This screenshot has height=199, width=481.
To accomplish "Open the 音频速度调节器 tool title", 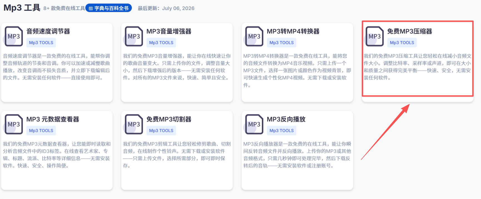I will click(48, 31).
